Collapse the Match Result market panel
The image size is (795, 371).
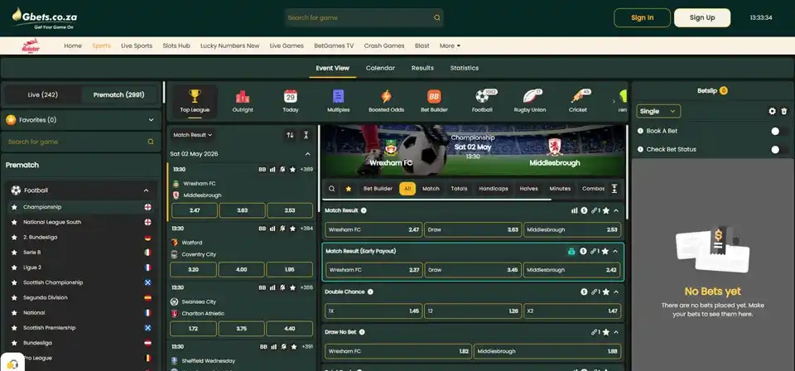coord(616,210)
